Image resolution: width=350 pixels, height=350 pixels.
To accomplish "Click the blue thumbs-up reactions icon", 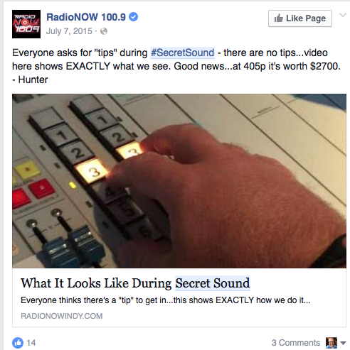I will click(18, 342).
